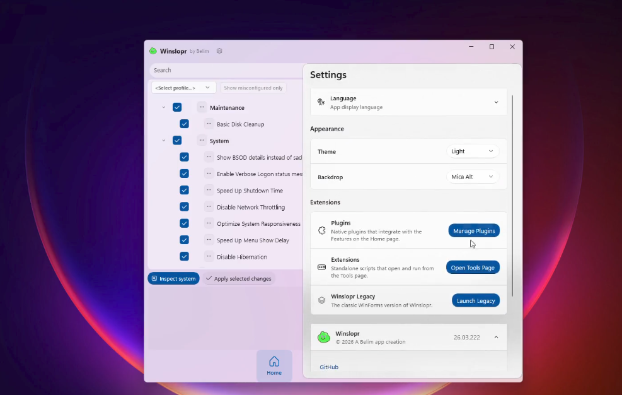Click the three-dots icon next to Disable Hibernation

click(209, 256)
